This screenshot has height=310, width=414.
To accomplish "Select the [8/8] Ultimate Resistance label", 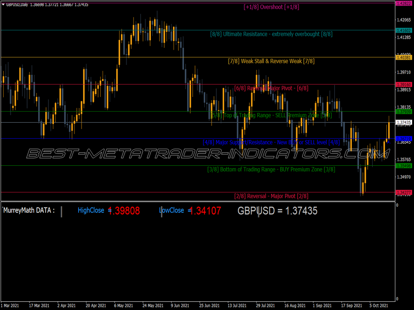I will pos(271,34).
